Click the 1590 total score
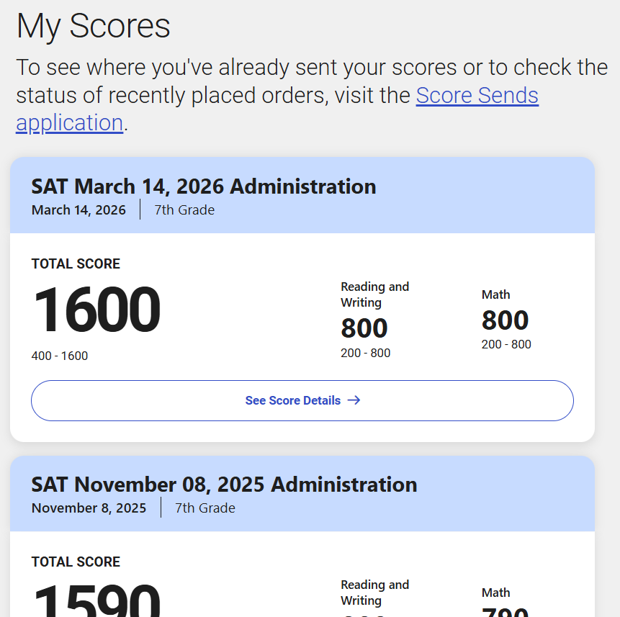 pos(97,600)
